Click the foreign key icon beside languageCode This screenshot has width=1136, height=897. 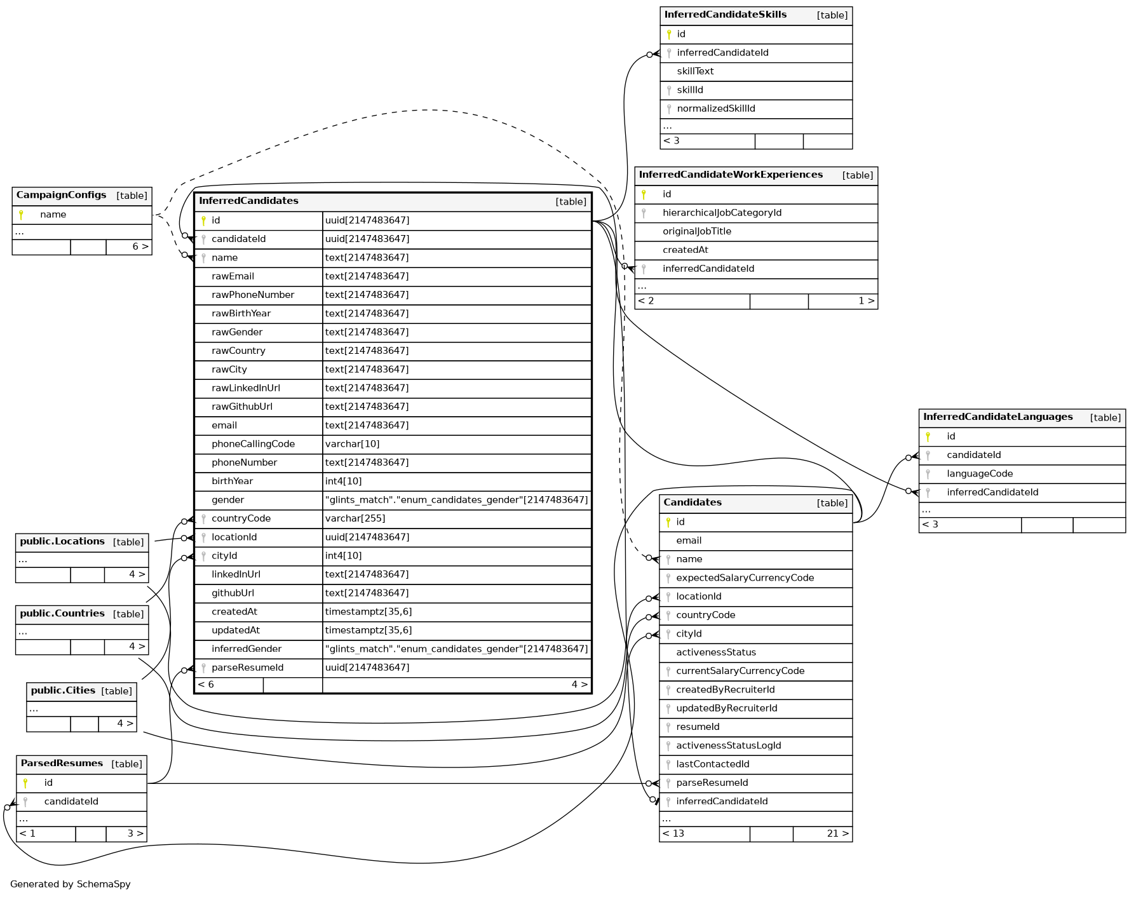point(928,475)
